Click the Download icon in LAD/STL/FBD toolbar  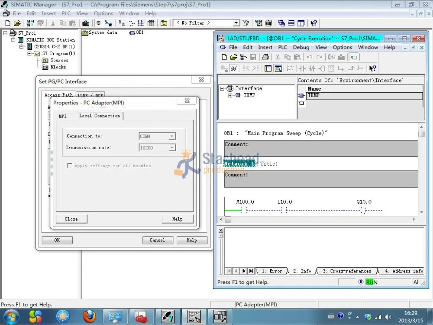341,57
